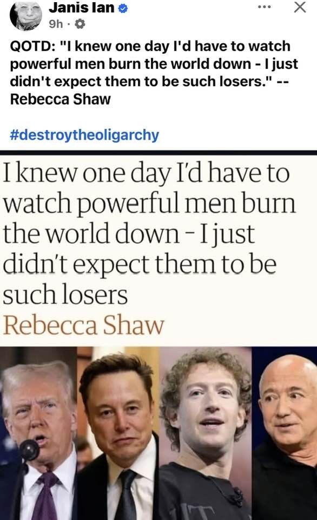Click the Janis Ian author name
This screenshot has height=520, width=317.
click(82, 8)
